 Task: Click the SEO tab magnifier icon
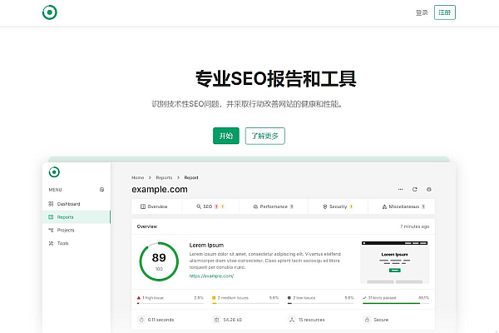[199, 206]
